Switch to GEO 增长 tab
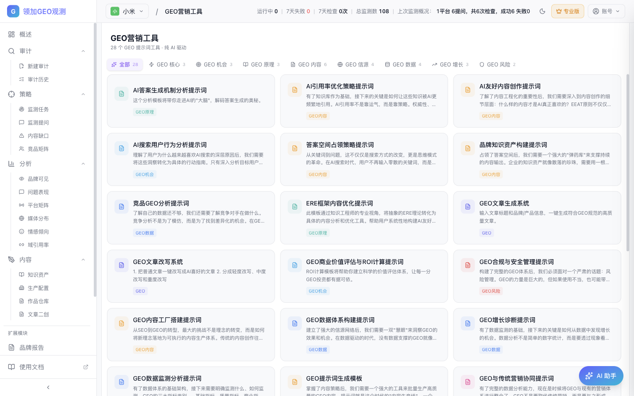Screen dimensions: 634x396 (450, 64)
